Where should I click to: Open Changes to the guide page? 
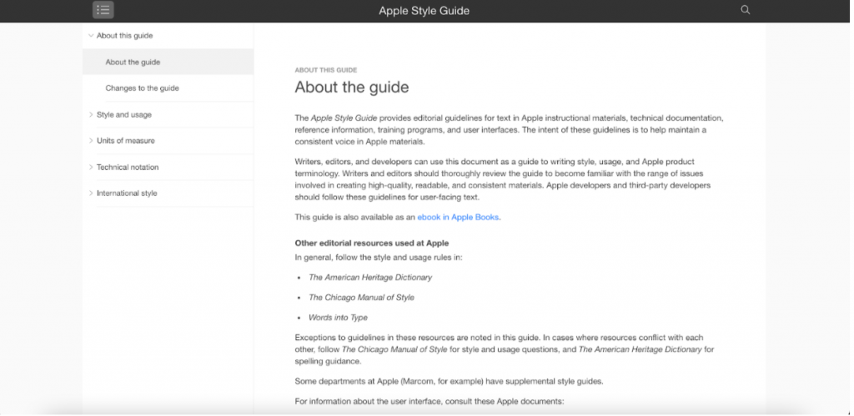pyautogui.click(x=142, y=88)
